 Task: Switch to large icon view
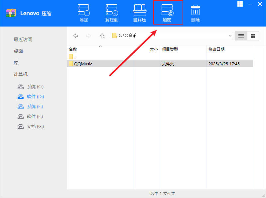253,35
